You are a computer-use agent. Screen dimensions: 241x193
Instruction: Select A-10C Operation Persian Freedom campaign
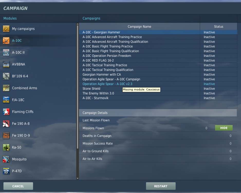[107, 56]
